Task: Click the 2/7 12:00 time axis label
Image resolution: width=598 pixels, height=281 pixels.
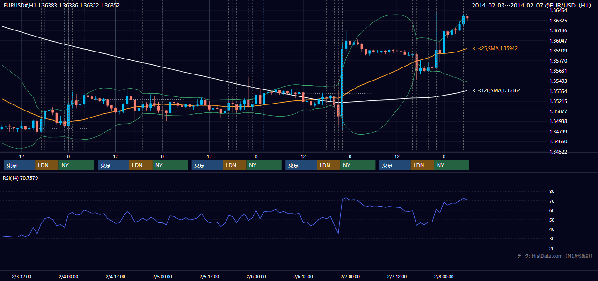Action: pos(397,277)
